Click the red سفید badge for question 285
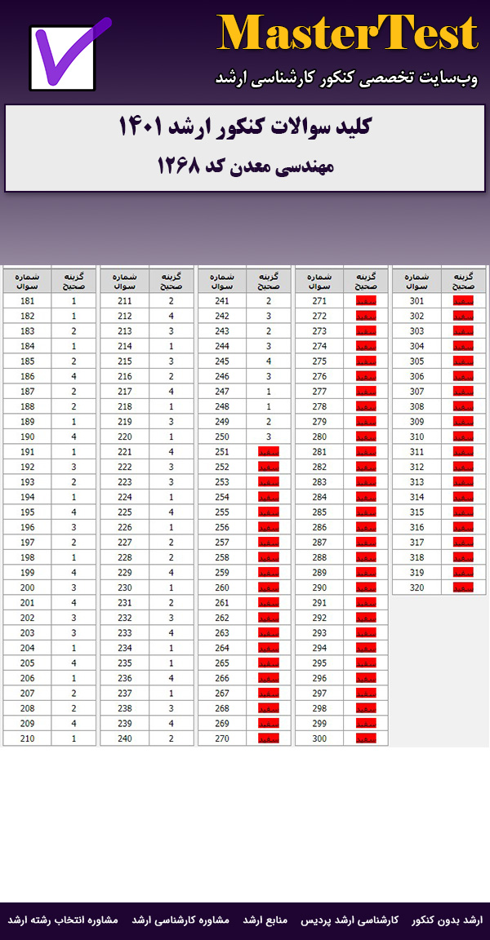The image size is (490, 940). (366, 512)
